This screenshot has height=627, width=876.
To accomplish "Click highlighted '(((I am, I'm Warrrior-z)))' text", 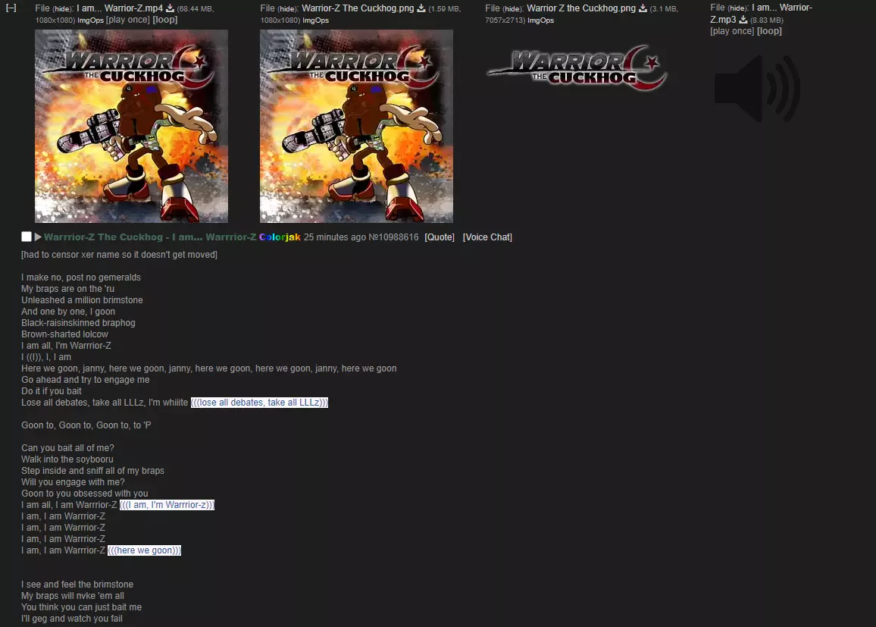I will pyautogui.click(x=167, y=505).
